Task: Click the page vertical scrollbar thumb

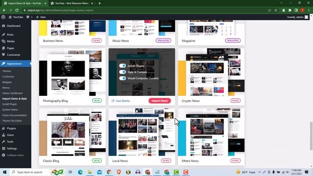Action: click(311, 136)
